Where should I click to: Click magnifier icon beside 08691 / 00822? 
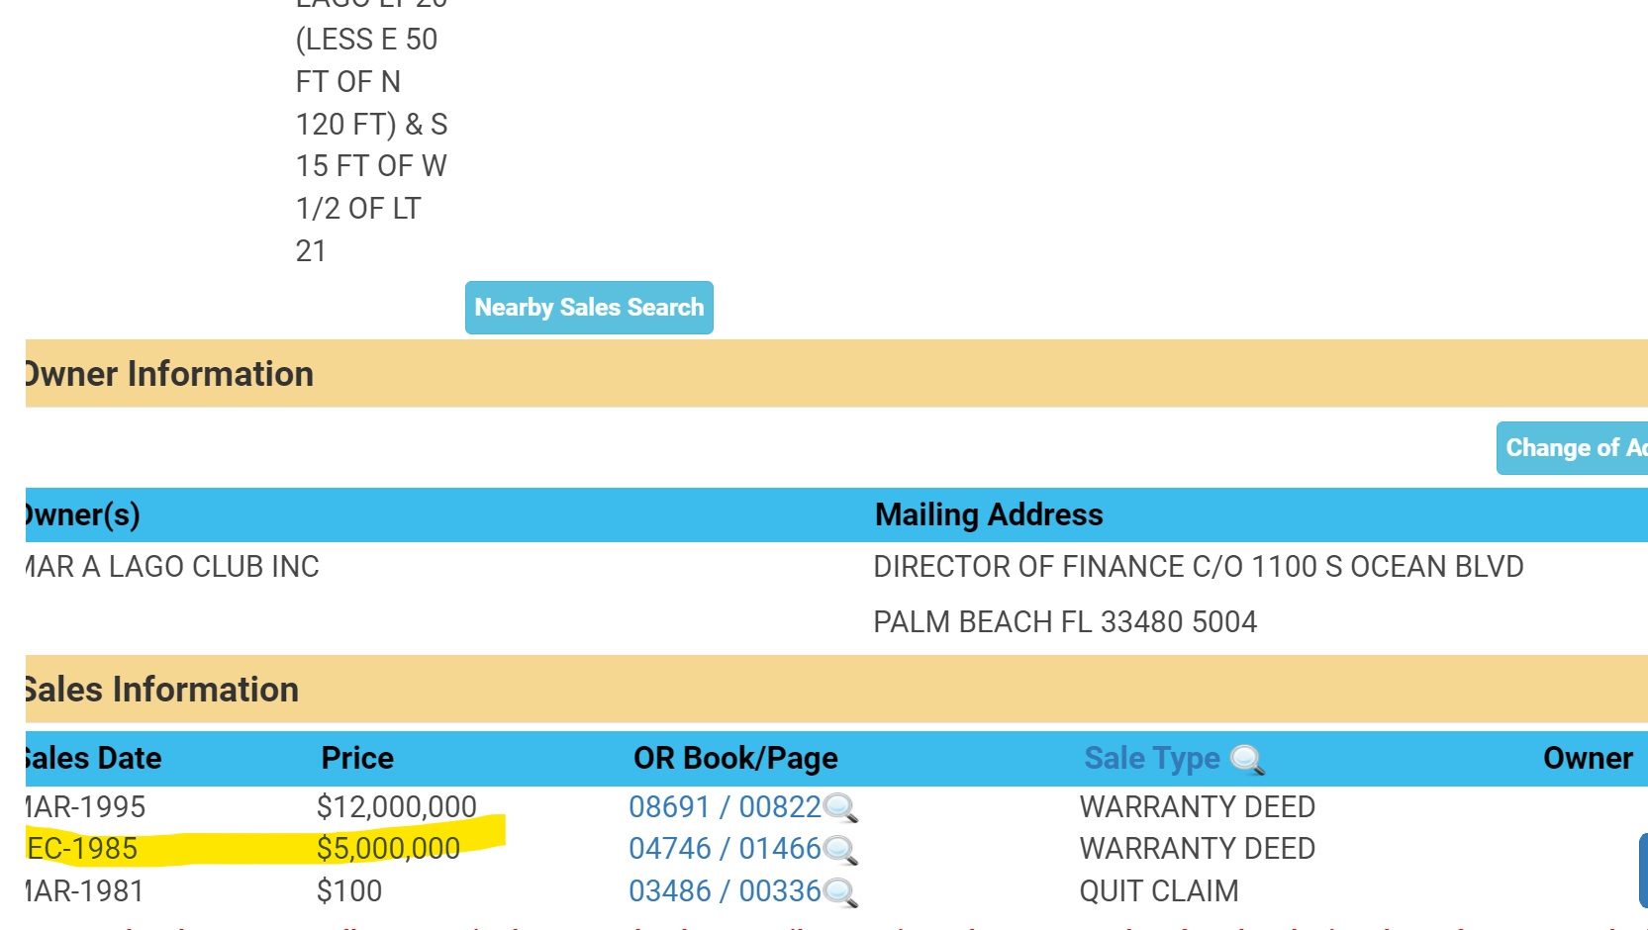(x=840, y=808)
